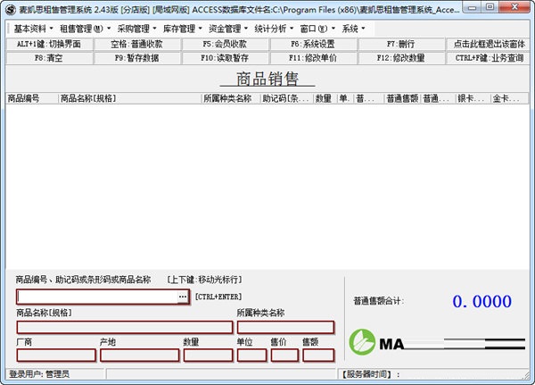The image size is (535, 385).
Task: Open the 系统 menu
Action: [353, 29]
